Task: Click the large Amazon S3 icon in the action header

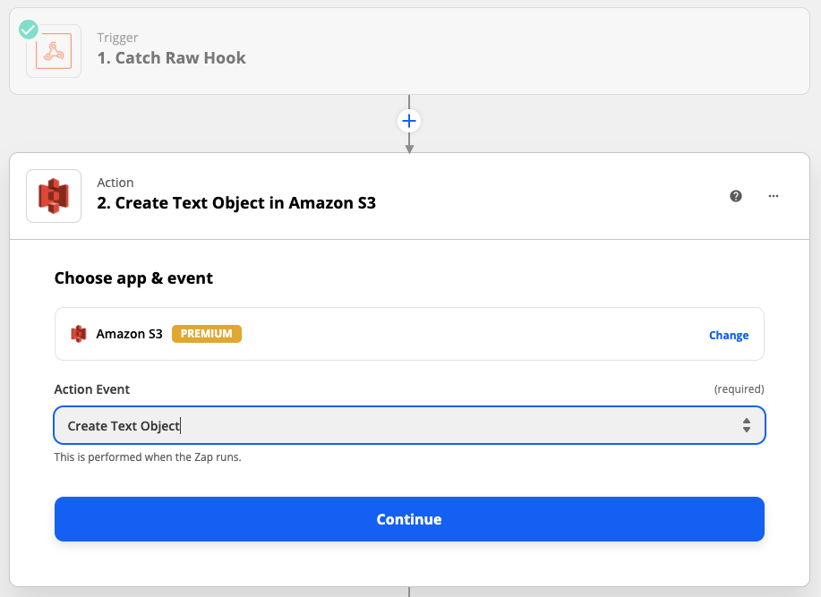Action: [x=54, y=196]
